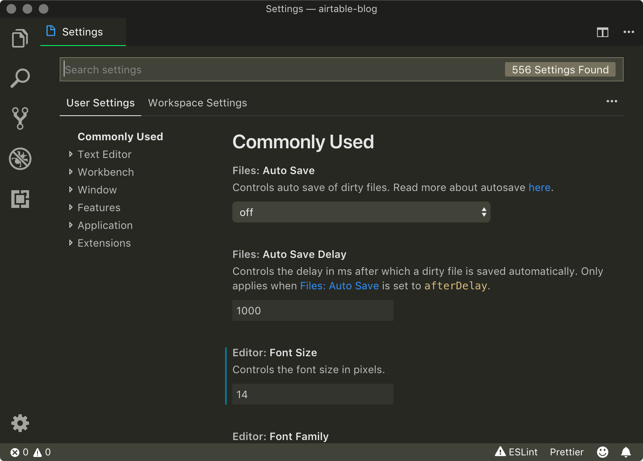643x461 pixels.
Task: Click the feedback smiley icon
Action: [602, 452]
